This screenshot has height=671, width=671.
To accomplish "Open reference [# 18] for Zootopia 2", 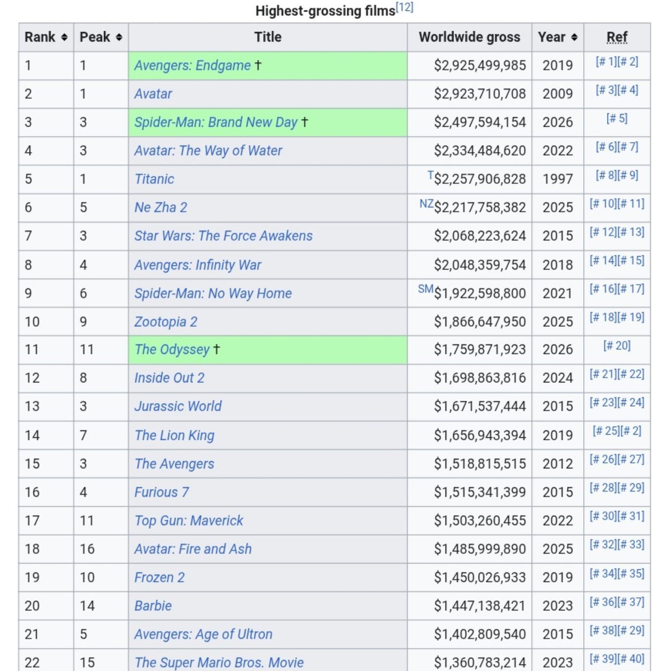I will point(603,318).
